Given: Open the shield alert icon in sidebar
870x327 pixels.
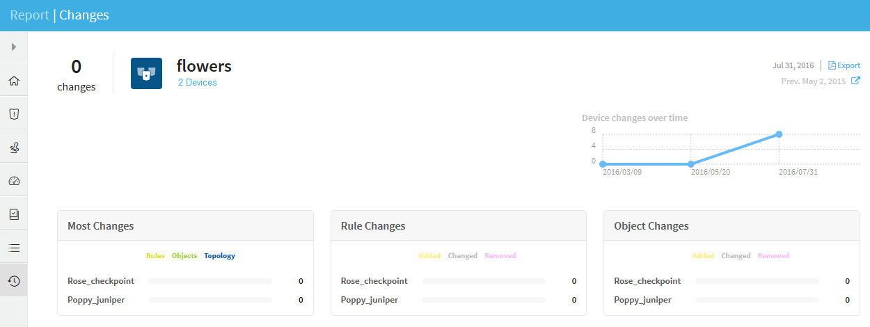Looking at the screenshot, I should [x=13, y=114].
